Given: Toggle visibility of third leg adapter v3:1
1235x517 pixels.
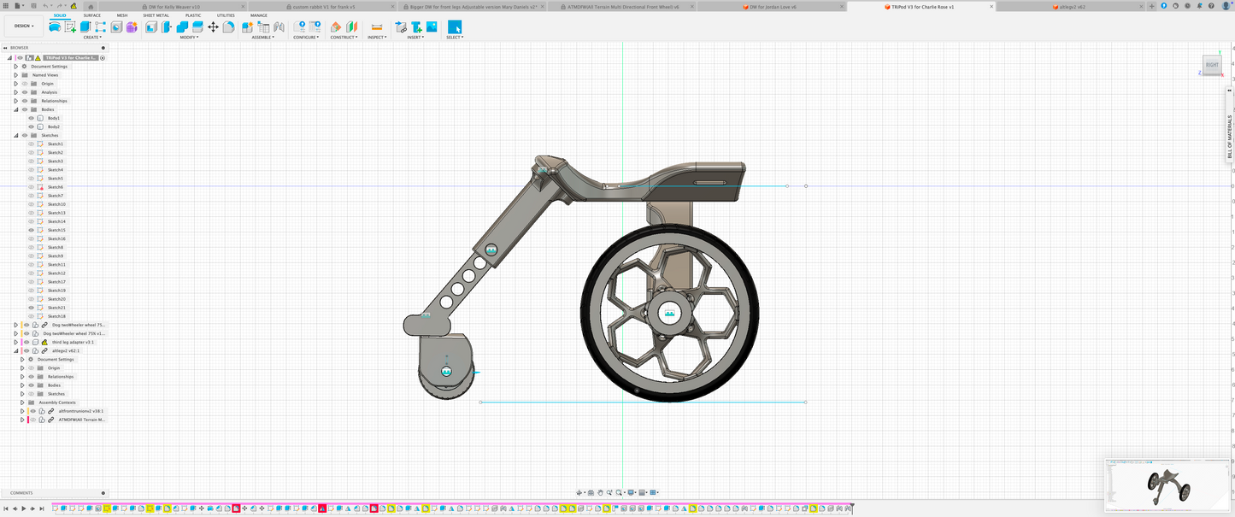Looking at the screenshot, I should point(26,342).
